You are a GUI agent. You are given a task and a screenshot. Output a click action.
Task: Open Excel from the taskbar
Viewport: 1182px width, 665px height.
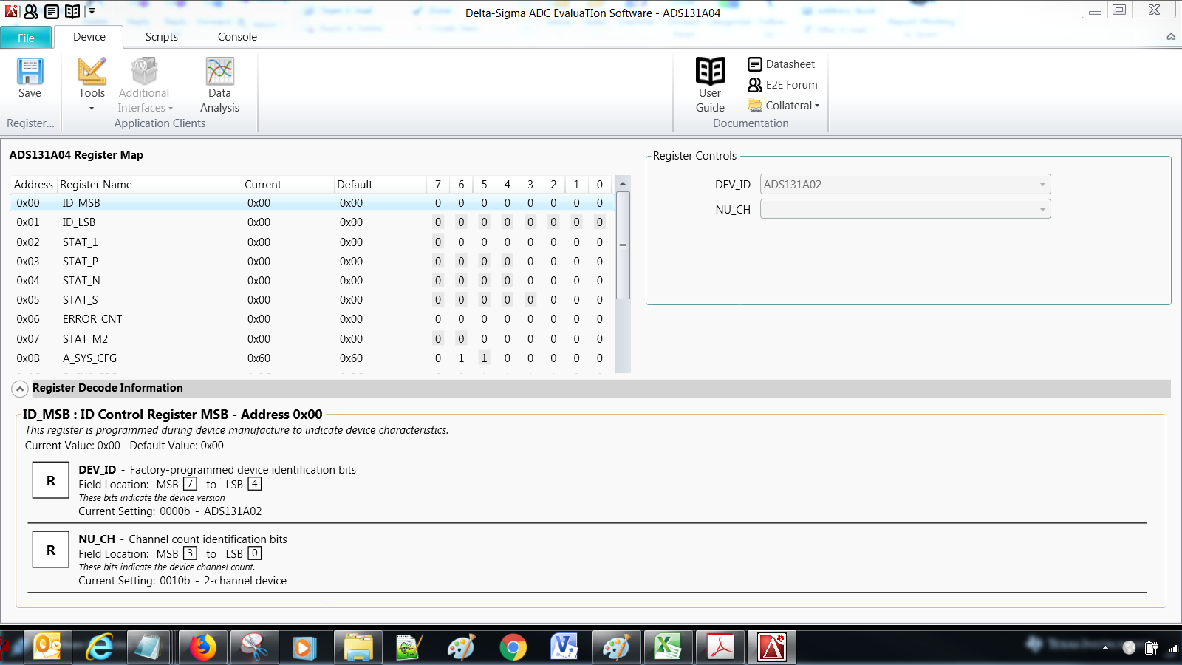(x=668, y=647)
